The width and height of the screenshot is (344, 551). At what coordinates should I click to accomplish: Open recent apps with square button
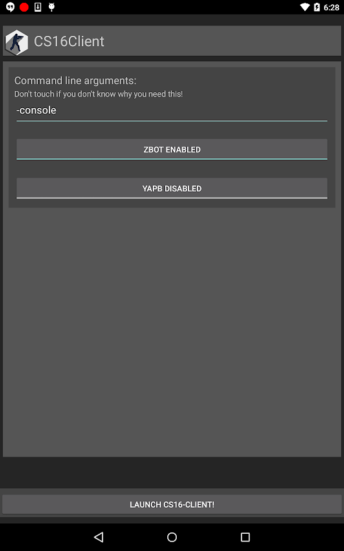tap(245, 537)
